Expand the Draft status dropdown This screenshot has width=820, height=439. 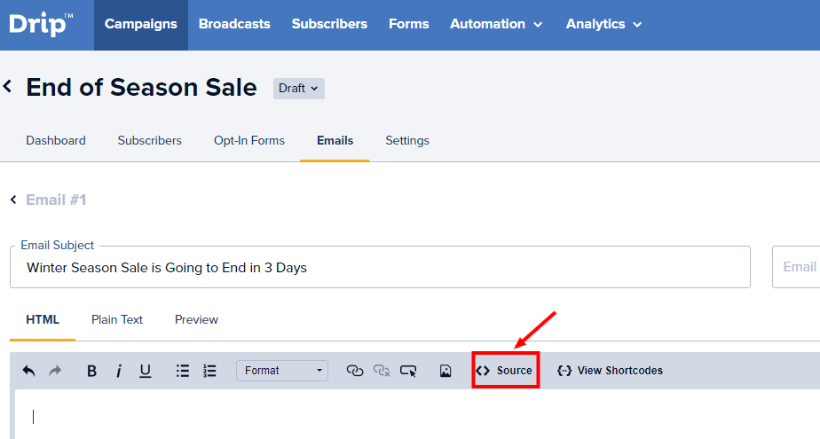click(299, 88)
